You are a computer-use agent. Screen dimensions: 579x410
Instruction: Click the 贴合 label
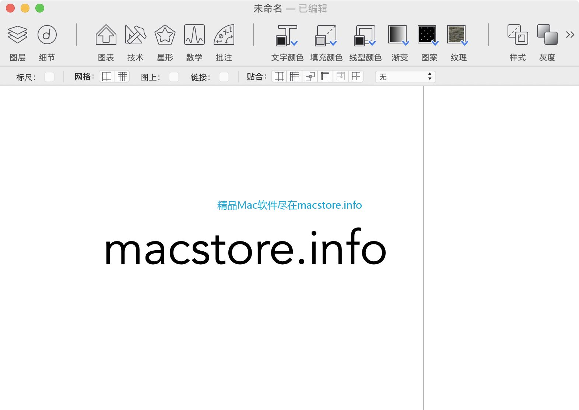[x=257, y=77]
